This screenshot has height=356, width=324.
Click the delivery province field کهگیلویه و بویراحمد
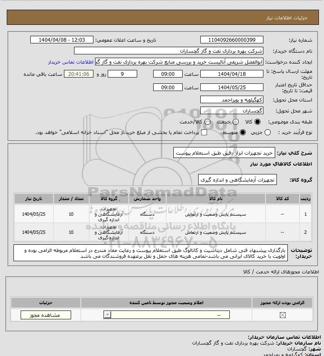(x=232, y=100)
